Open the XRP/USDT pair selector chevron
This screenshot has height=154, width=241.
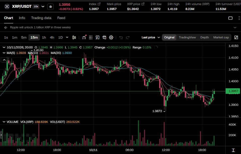[x=43, y=7]
